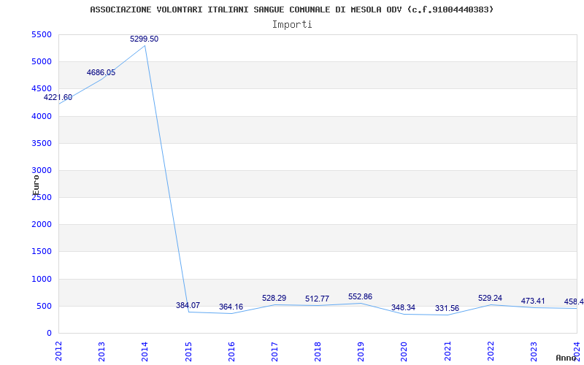
Task: Click the 552.86 value for 2019
Action: pos(360,297)
